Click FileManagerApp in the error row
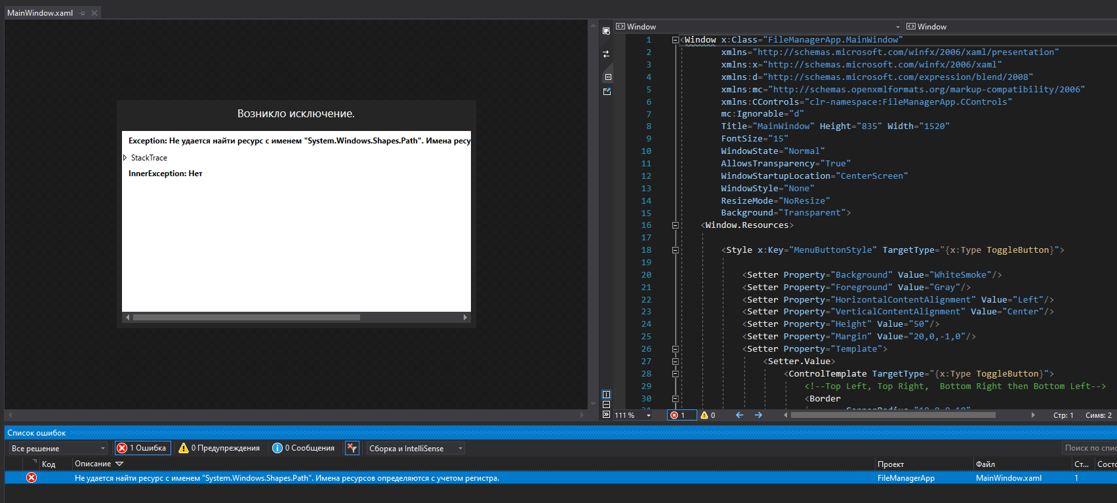Screen dimensions: 1117x503 pos(906,478)
